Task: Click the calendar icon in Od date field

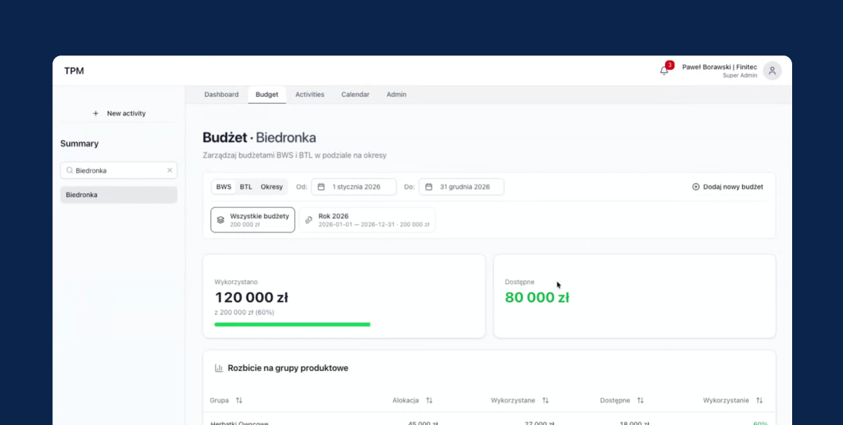Action: click(321, 187)
